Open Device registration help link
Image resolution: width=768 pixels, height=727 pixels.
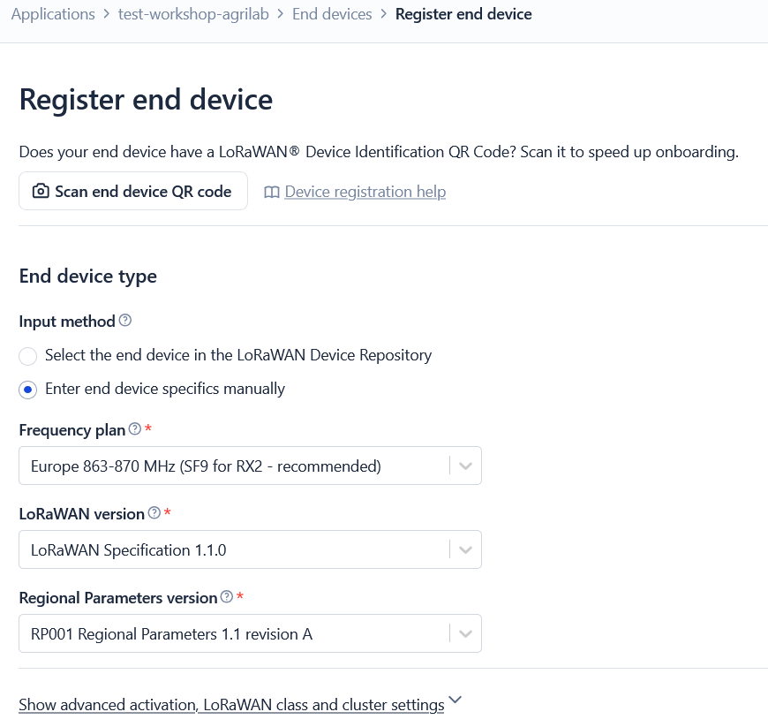[365, 192]
